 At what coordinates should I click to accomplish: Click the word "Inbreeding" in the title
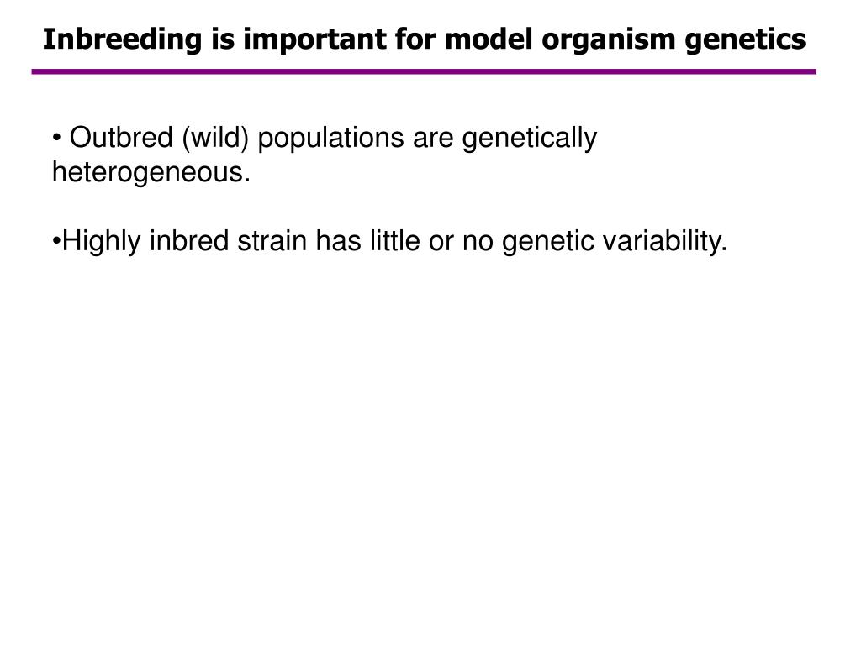123,40
